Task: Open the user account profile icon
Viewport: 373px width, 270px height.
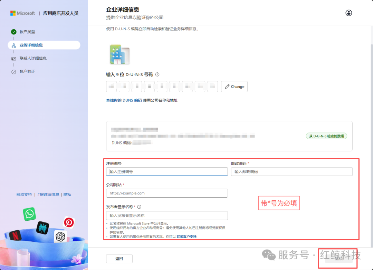Action: pyautogui.click(x=348, y=13)
